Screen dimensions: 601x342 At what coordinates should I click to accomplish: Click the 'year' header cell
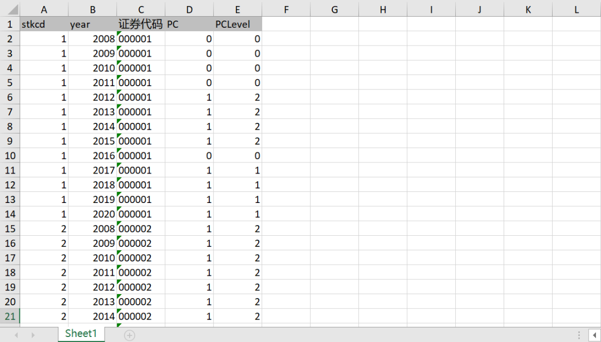click(x=92, y=24)
